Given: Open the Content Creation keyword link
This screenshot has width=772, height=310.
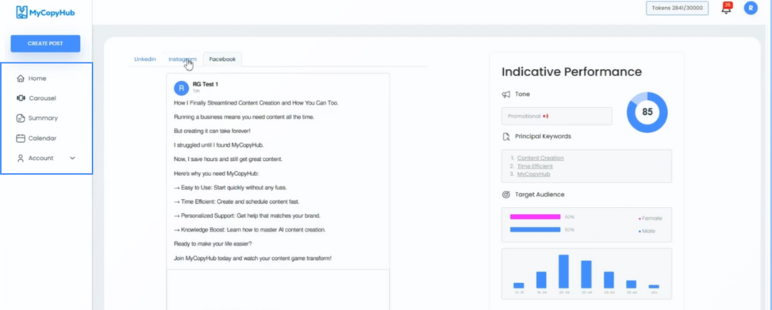Looking at the screenshot, I should tap(541, 158).
